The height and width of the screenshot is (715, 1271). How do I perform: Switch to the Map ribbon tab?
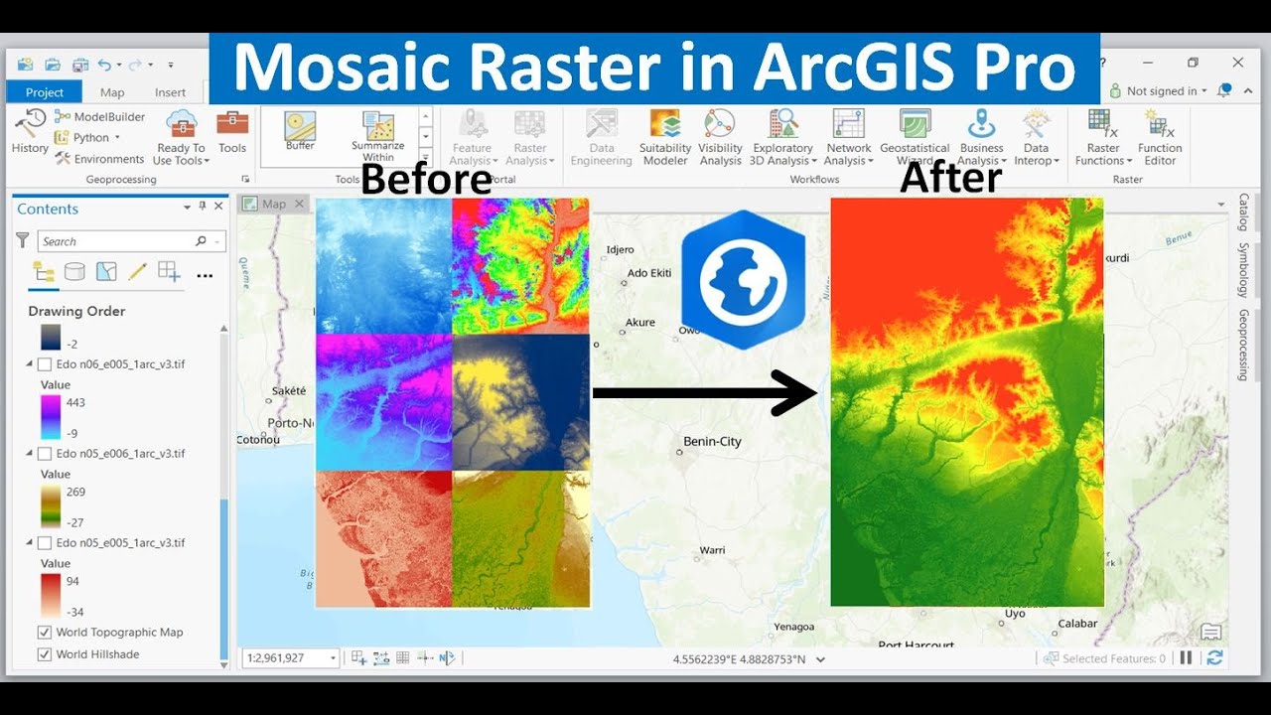pyautogui.click(x=112, y=92)
